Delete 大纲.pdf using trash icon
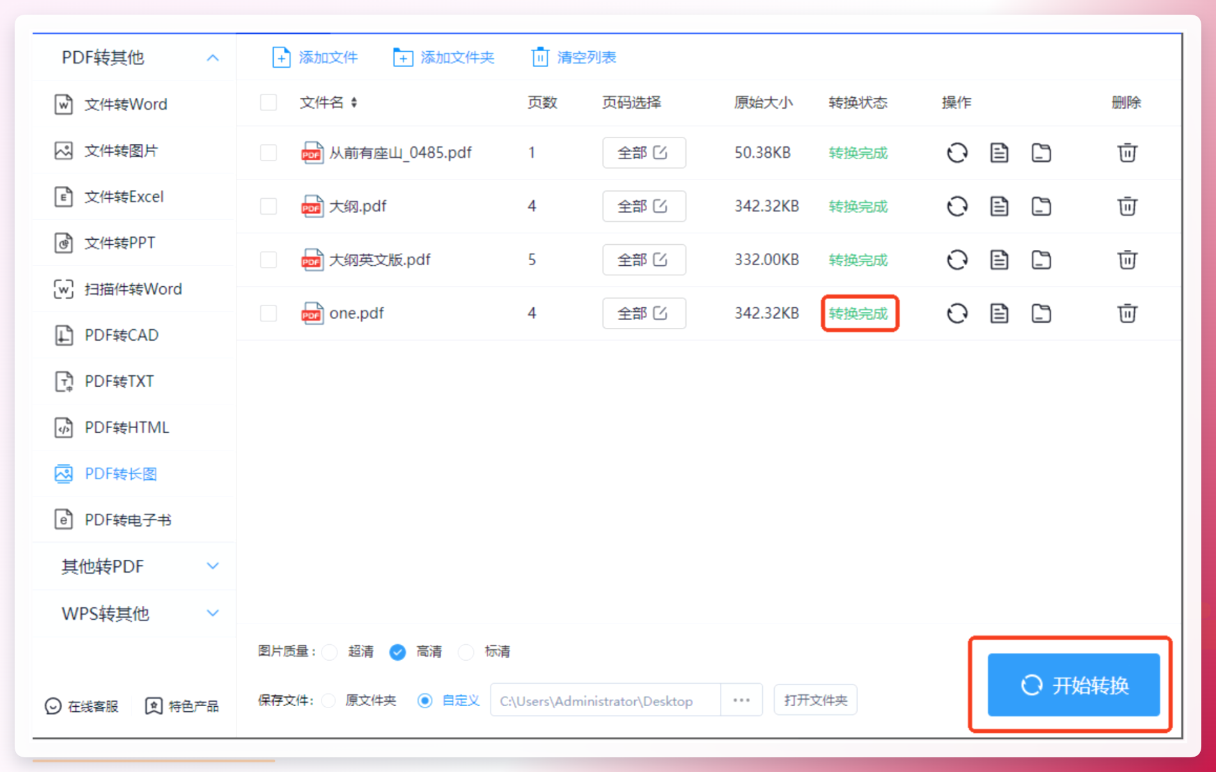Image resolution: width=1216 pixels, height=772 pixels. pos(1126,206)
